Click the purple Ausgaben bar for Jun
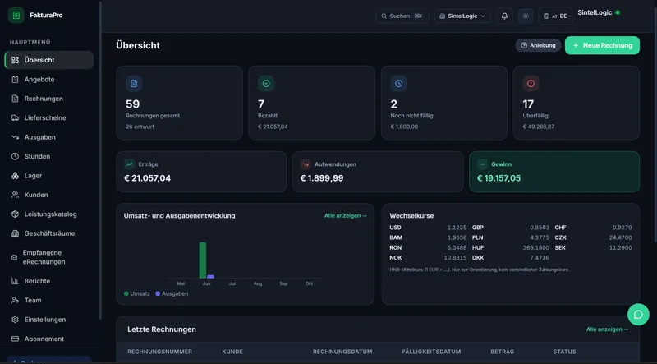 [210, 277]
